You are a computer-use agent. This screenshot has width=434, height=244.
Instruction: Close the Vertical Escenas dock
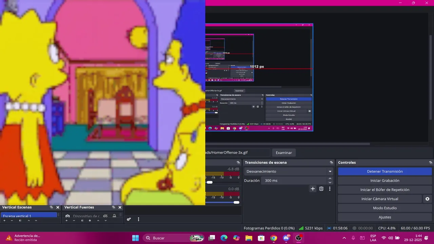coord(58,207)
